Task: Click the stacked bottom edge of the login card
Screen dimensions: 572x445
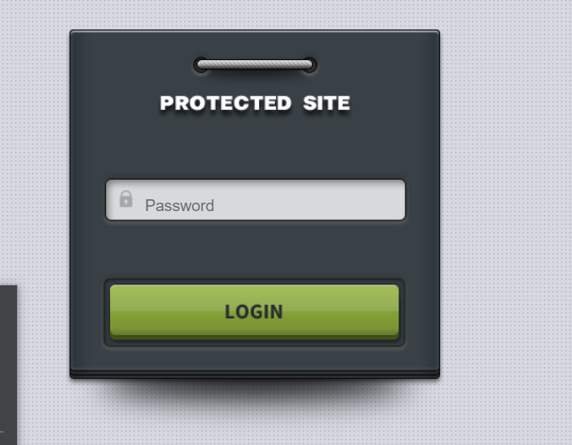Action: click(x=255, y=375)
